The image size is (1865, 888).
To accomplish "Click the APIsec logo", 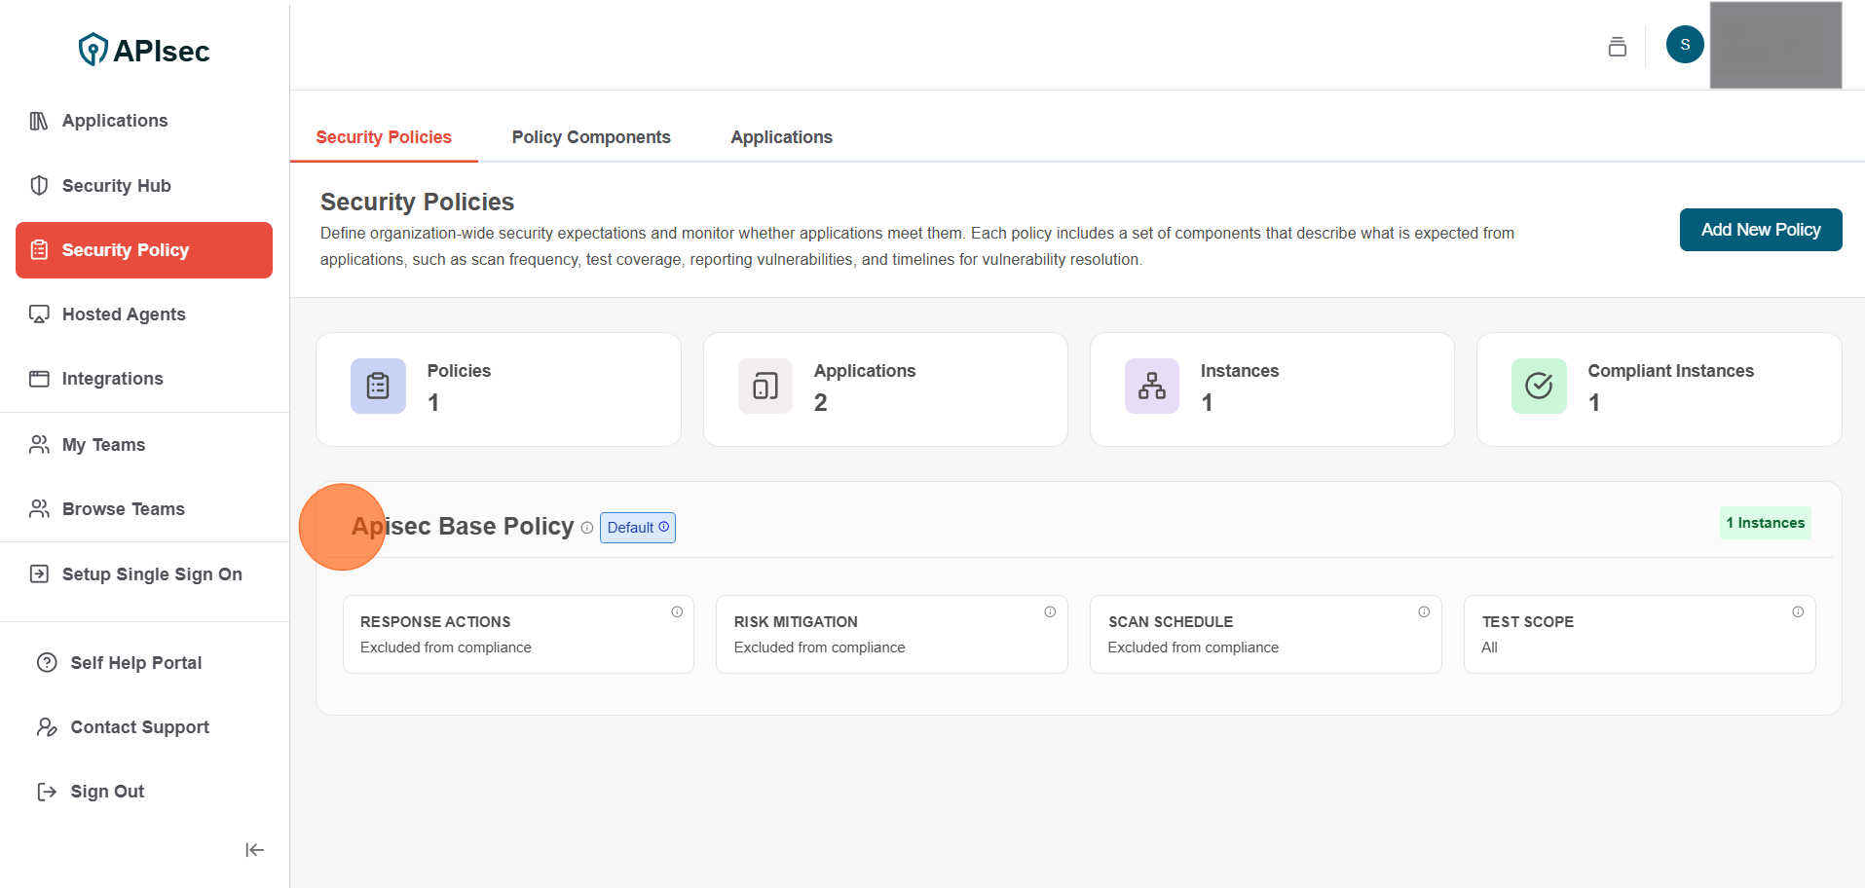I will [144, 50].
